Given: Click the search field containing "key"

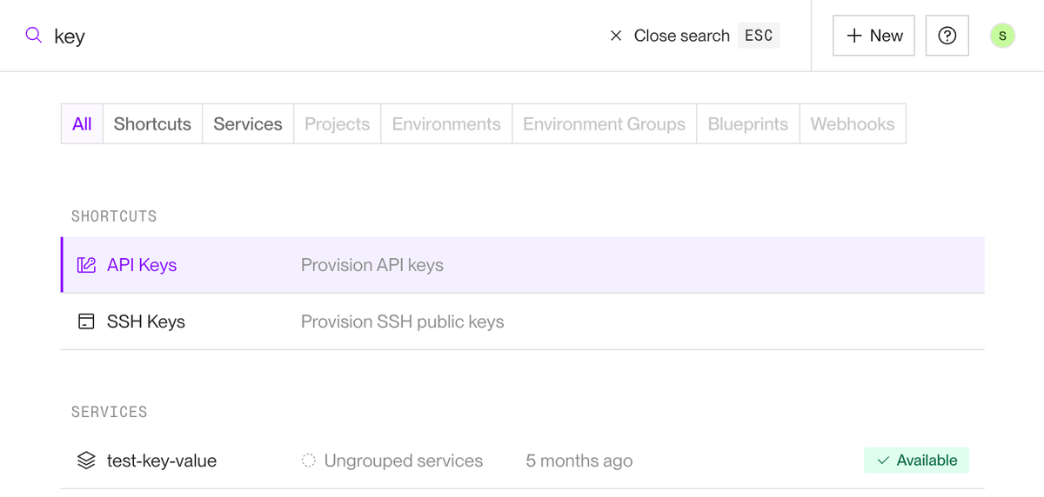Looking at the screenshot, I should (x=322, y=36).
